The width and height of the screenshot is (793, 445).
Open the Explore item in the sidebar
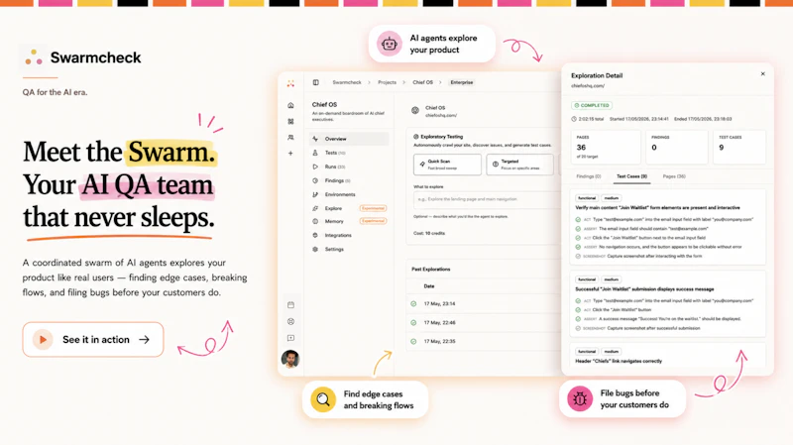coord(349,208)
